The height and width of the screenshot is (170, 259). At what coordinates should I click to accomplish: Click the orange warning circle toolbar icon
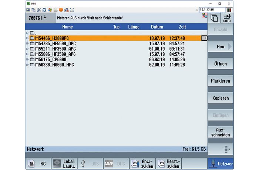[61, 10]
